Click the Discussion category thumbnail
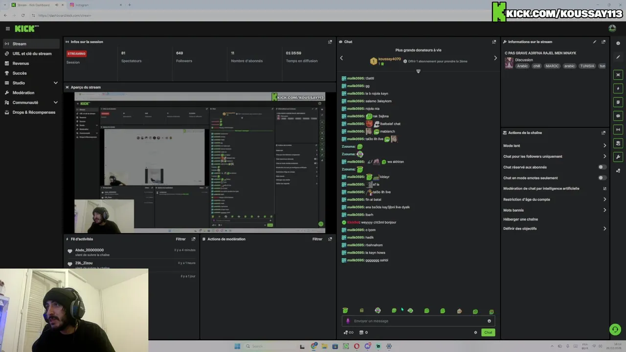 [x=509, y=63]
